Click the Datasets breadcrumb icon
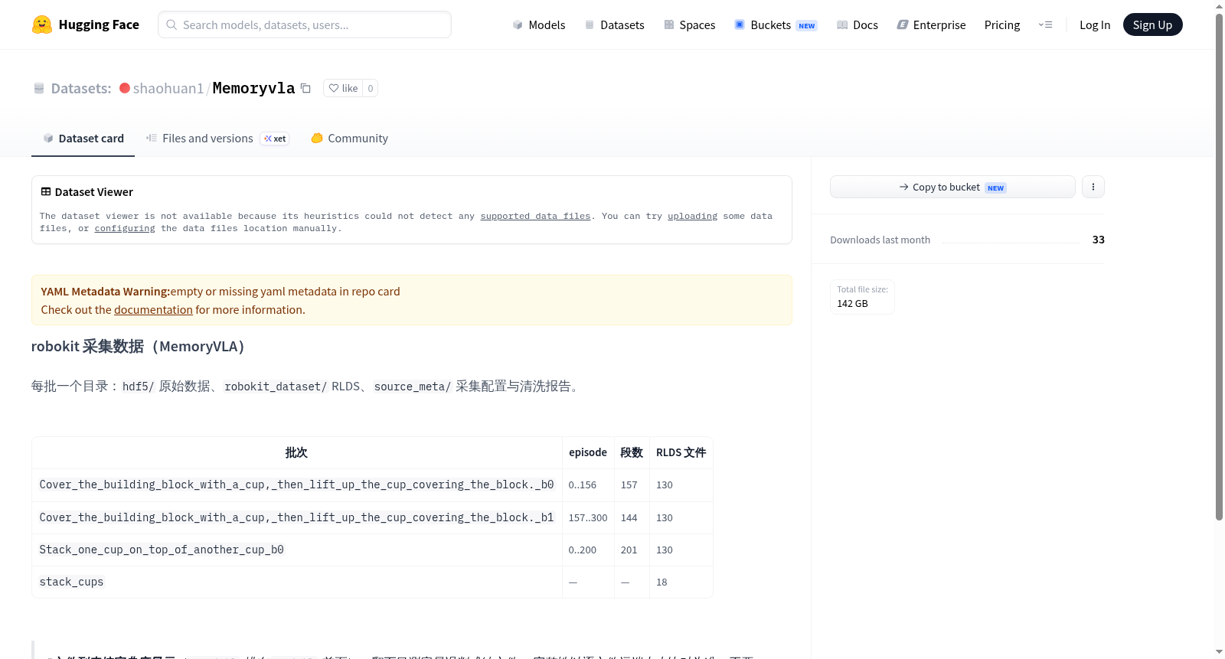Screen dimensions: 1225x659 coord(39,88)
